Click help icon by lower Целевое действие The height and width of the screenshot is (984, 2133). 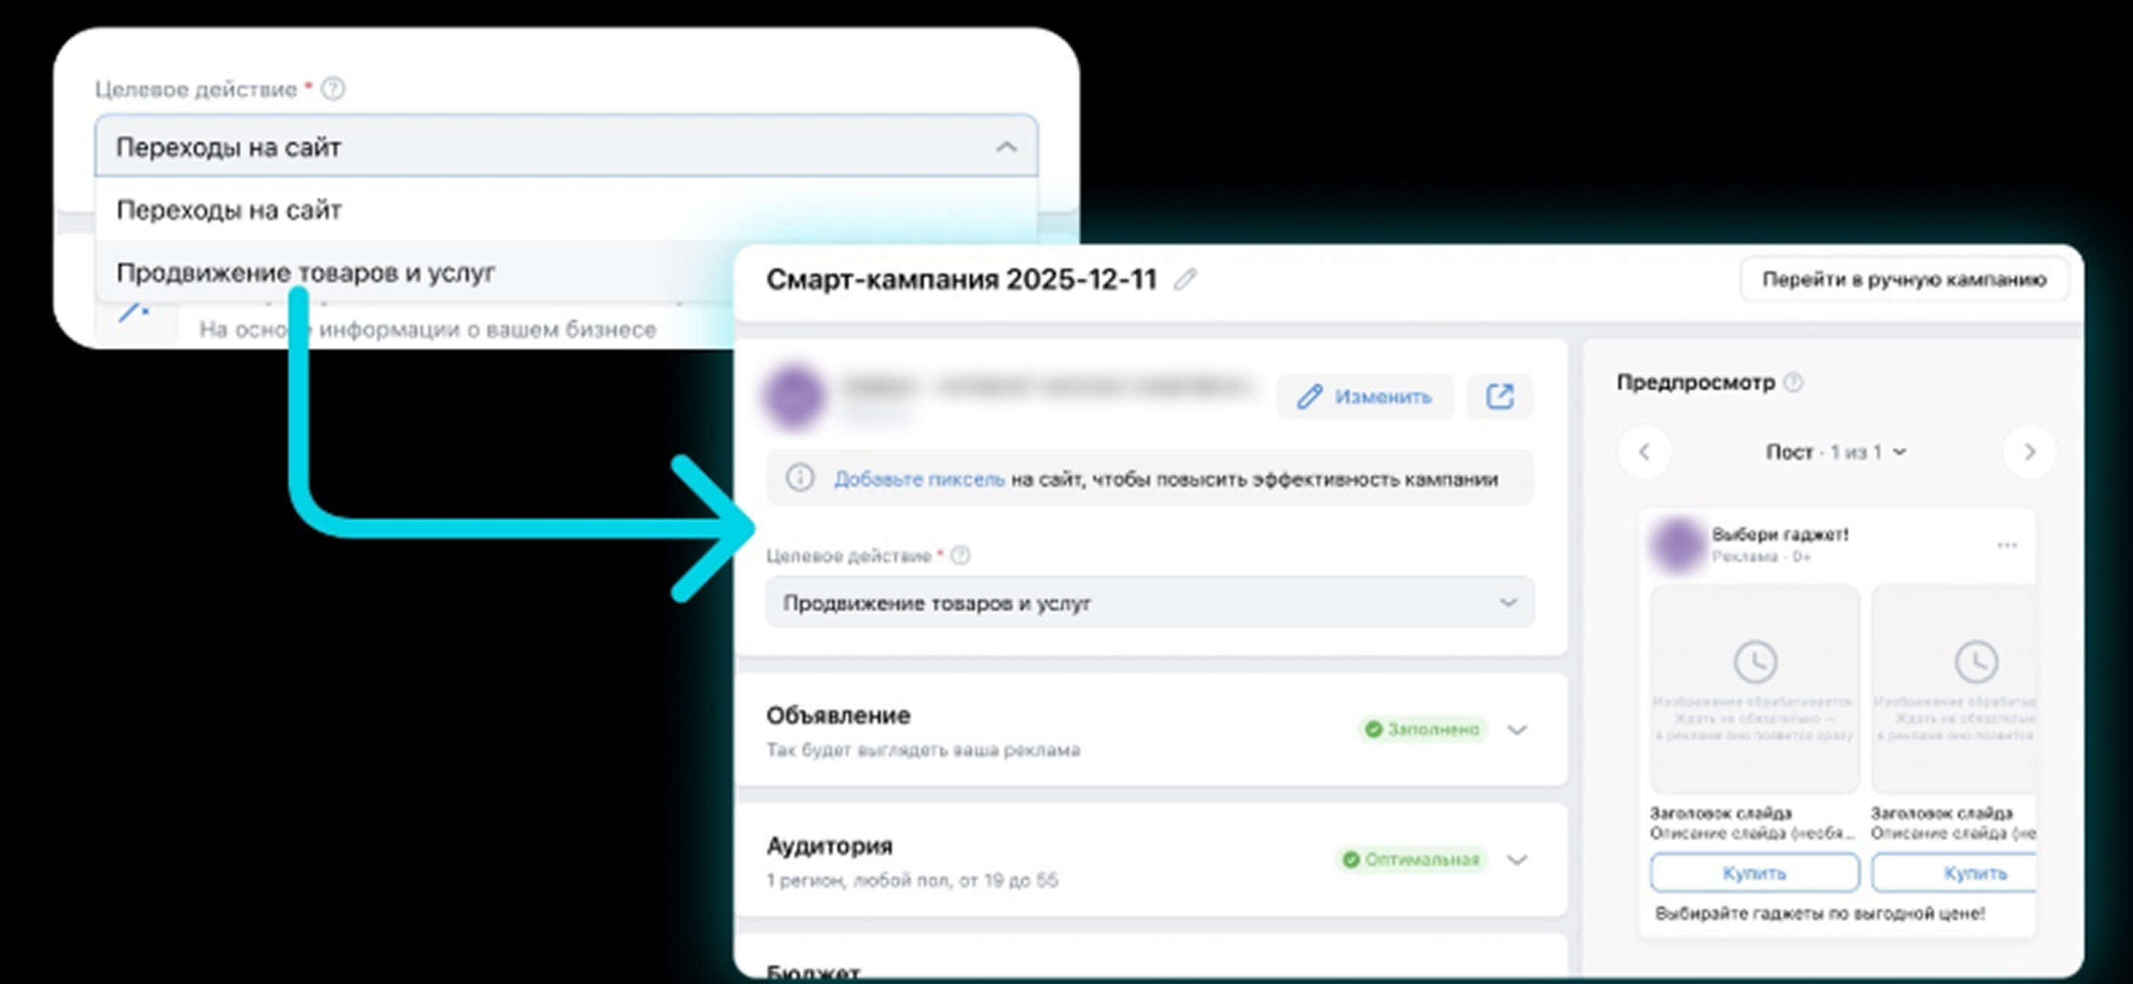tap(961, 555)
